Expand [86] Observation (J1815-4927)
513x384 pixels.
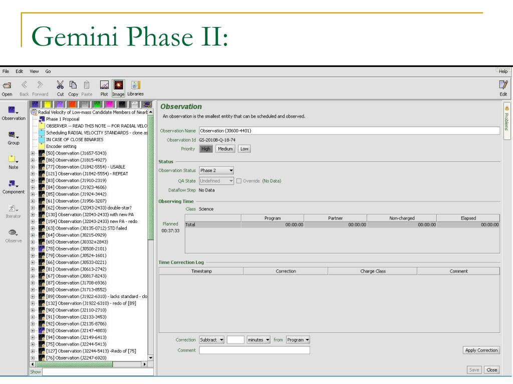[33, 160]
